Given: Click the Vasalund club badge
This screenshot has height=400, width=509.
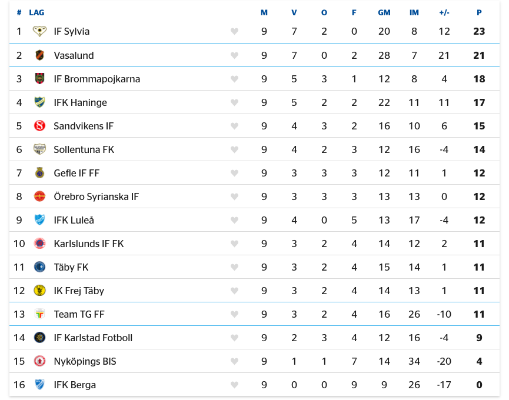Looking at the screenshot, I should coord(39,55).
